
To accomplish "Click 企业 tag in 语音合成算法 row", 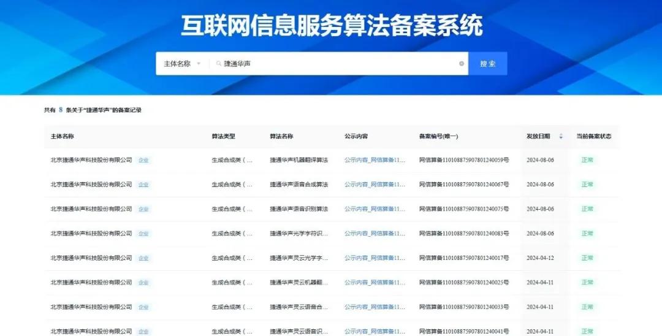I will tap(143, 185).
